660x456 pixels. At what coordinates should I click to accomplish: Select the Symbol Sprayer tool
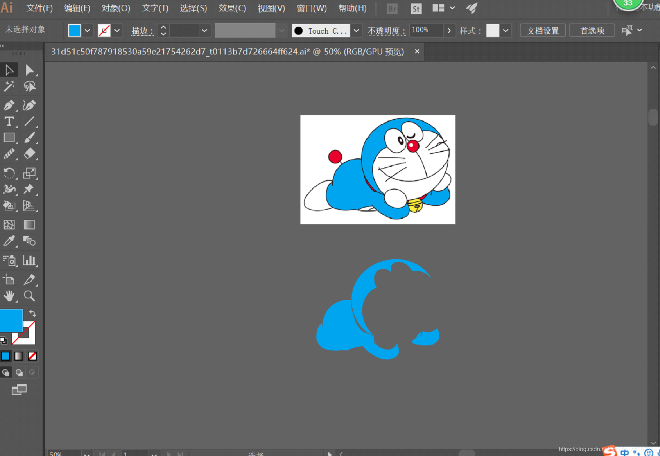click(x=9, y=260)
